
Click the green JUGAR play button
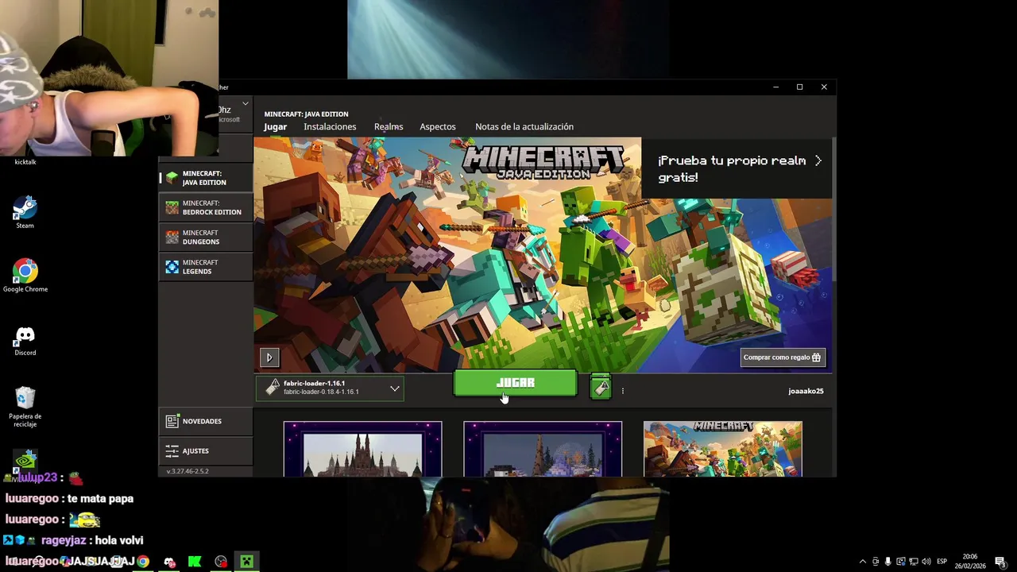click(515, 384)
